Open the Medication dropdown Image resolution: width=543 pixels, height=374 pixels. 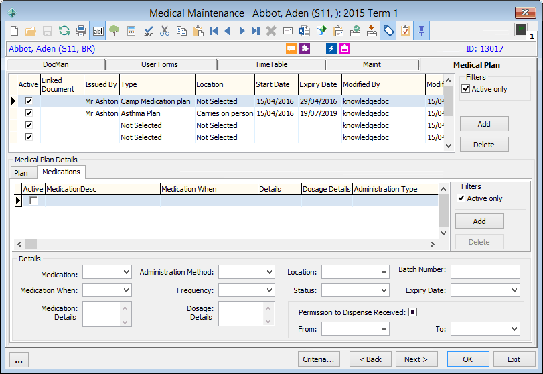point(126,272)
